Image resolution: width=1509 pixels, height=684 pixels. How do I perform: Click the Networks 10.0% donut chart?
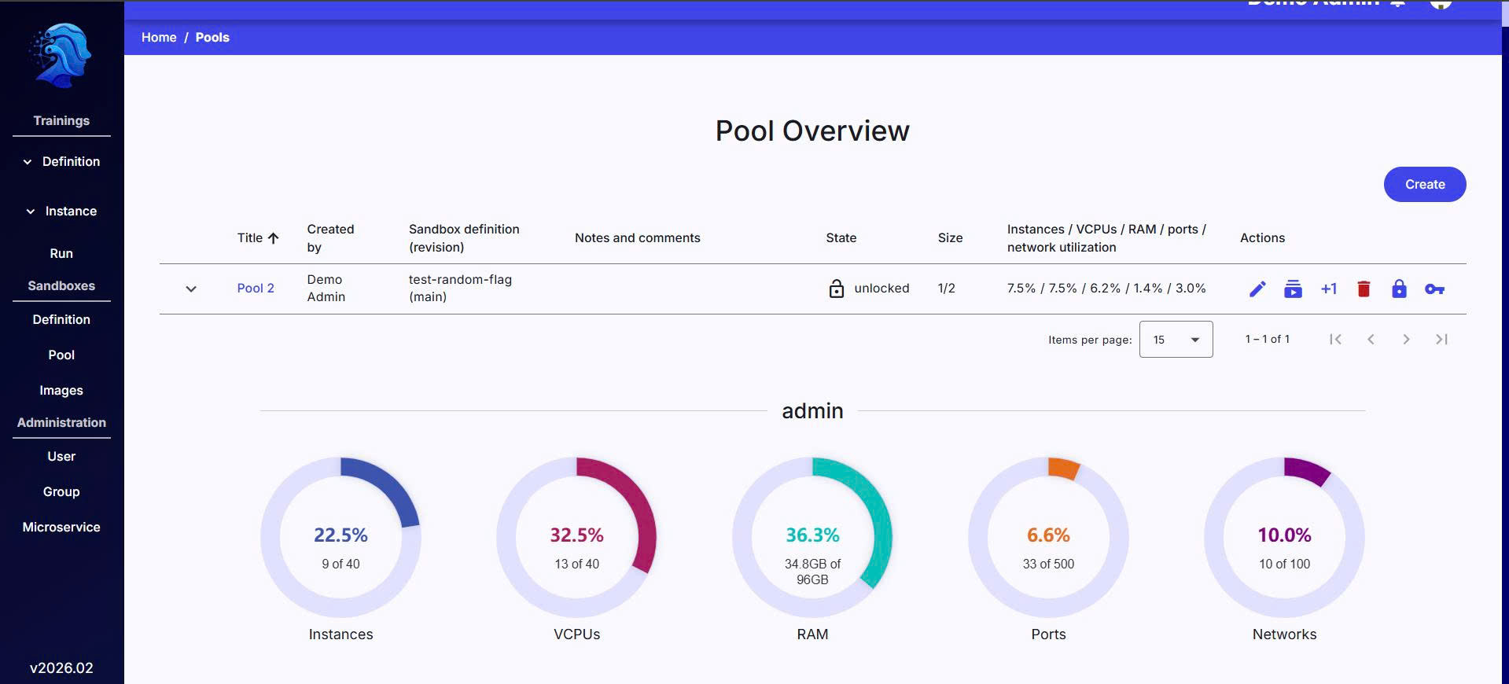(x=1284, y=537)
